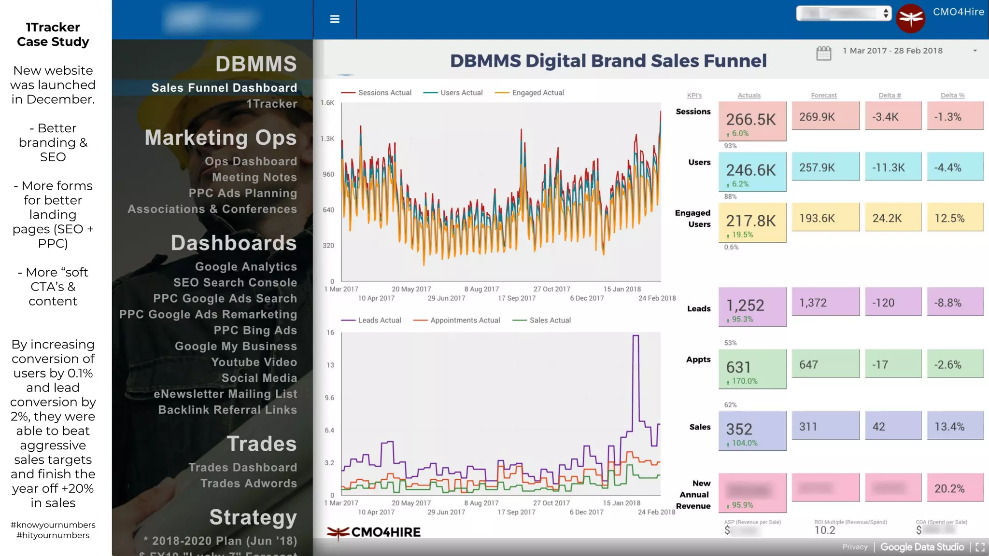Viewport: 989px width, 556px height.
Task: Open the blurred selector dropdown in header
Action: point(843,14)
